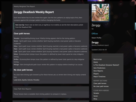136x102 pixels.
Task: Jump to No clear path heroes section in sidebar
Action: (x=101, y=86)
